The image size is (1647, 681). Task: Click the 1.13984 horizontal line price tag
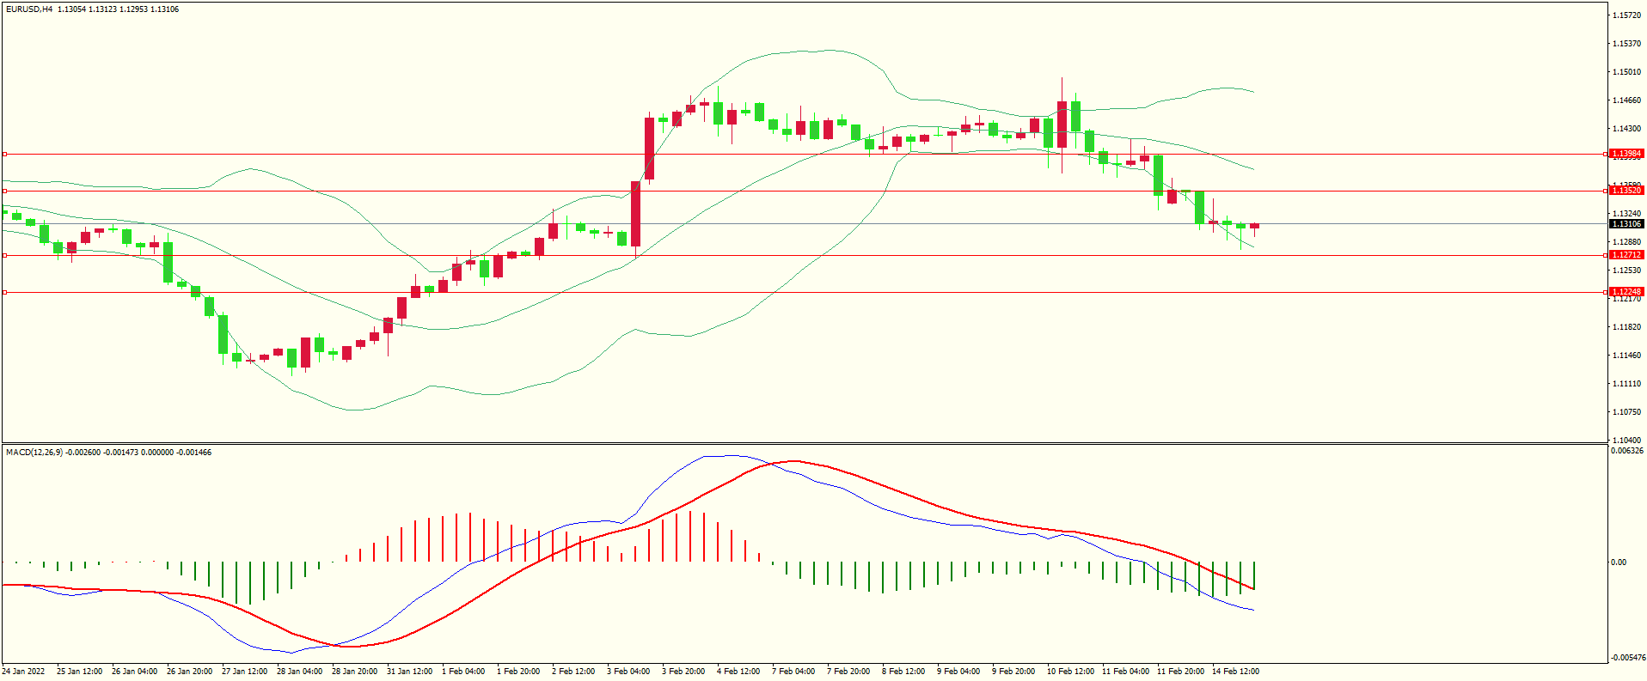(1626, 154)
